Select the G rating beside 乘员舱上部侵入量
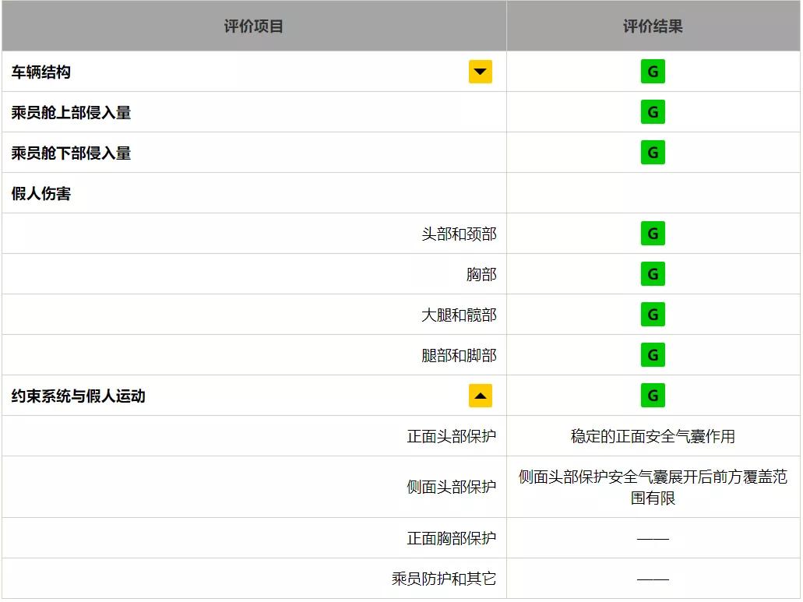This screenshot has height=602, width=803. [653, 112]
